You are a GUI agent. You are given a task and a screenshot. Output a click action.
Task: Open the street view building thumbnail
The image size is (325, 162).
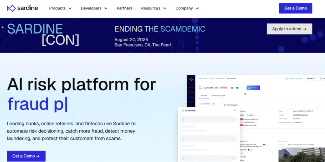tap(302, 154)
